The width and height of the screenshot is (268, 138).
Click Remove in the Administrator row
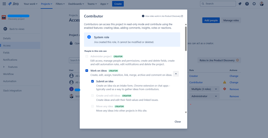(234, 96)
